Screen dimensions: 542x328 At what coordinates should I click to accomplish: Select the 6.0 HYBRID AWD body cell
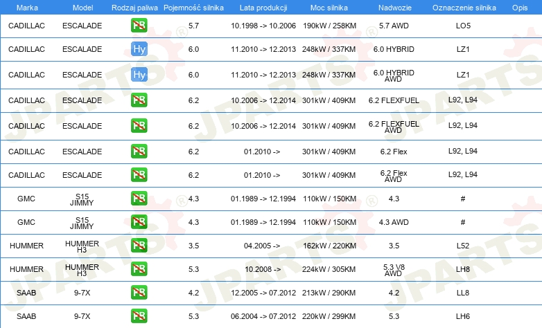[394, 75]
